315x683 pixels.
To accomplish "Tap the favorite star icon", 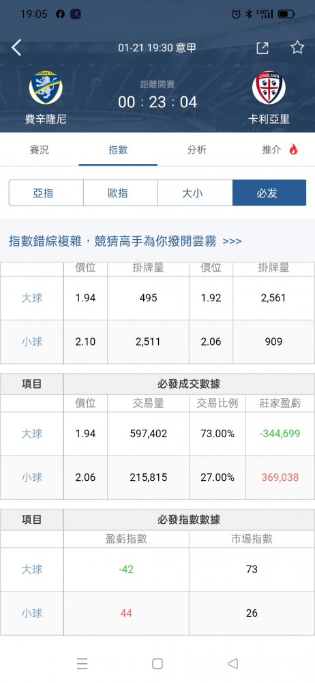I will point(297,47).
